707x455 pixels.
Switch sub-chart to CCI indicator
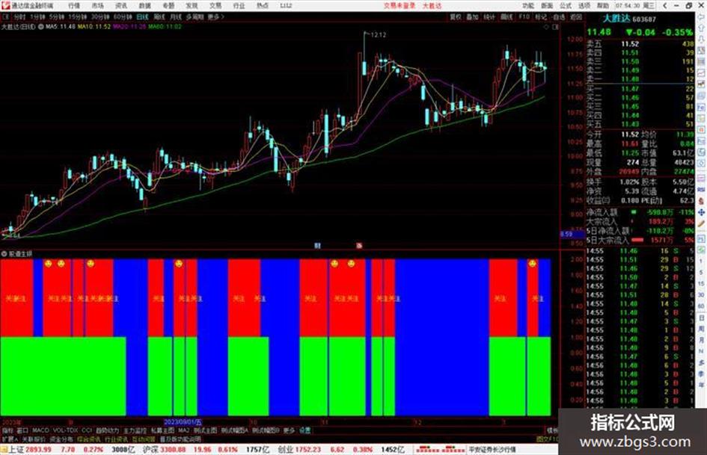[87, 430]
